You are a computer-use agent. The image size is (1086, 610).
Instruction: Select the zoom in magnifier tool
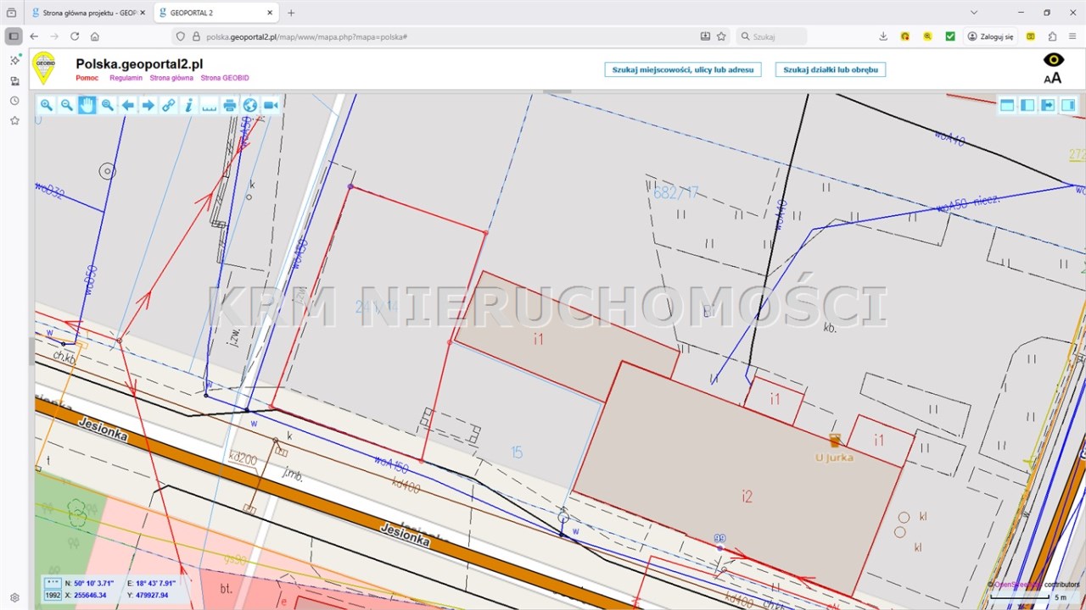click(x=47, y=105)
